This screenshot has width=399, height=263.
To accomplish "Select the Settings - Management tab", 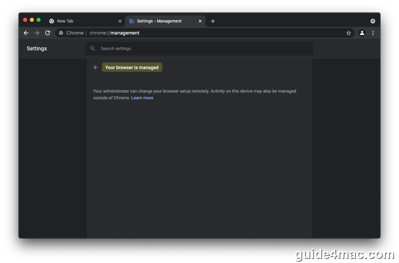I will (165, 21).
